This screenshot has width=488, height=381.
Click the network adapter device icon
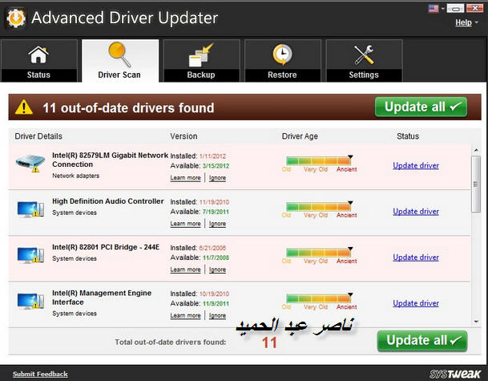[30, 163]
